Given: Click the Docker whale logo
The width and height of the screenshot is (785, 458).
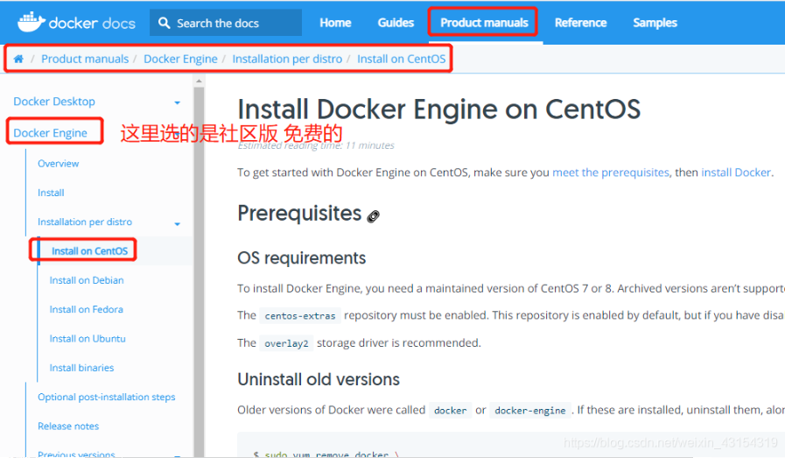Looking at the screenshot, I should click(x=31, y=22).
